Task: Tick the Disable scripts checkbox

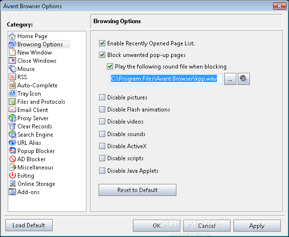Action: pyautogui.click(x=102, y=158)
